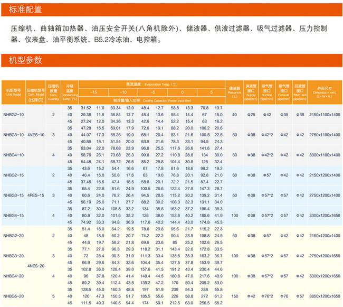Click the 4PES-15 compressor model cell

(x=36, y=196)
